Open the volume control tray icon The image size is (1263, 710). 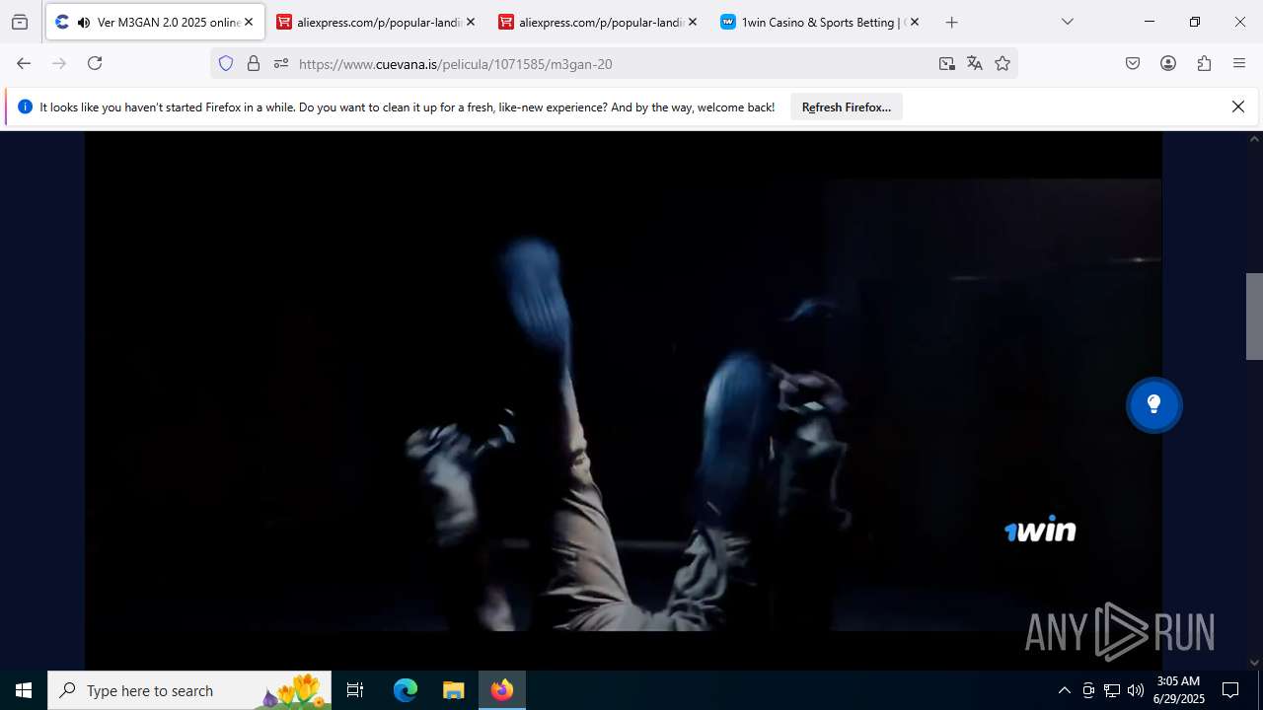(1136, 690)
